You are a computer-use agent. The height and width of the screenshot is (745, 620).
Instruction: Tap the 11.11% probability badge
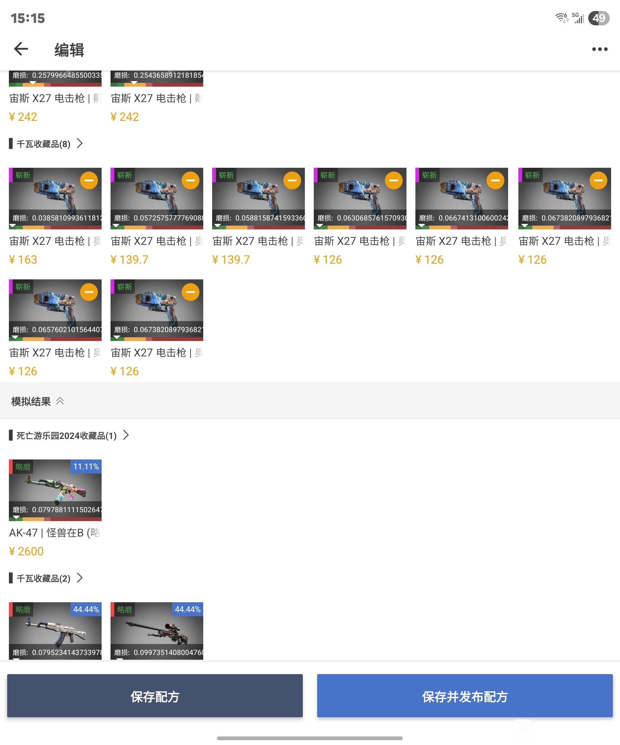click(x=86, y=467)
